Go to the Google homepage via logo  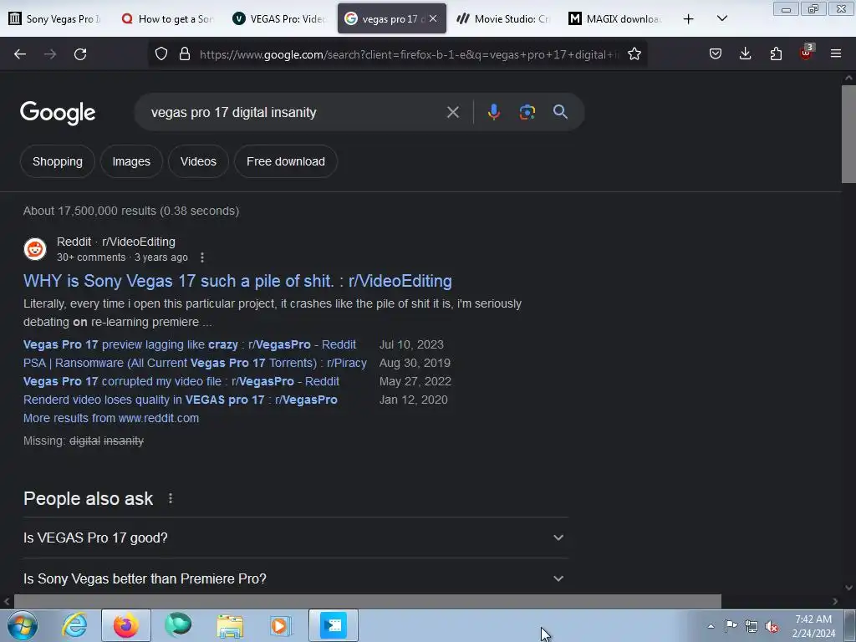click(58, 113)
